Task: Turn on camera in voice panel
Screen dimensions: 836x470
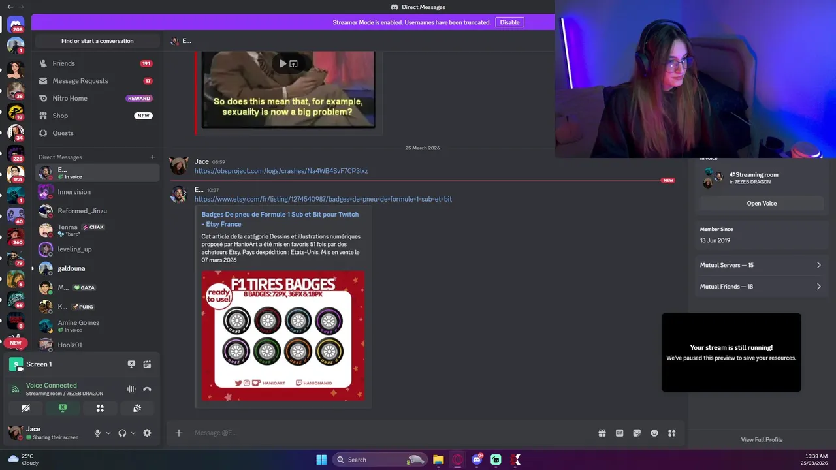Action: 25,408
